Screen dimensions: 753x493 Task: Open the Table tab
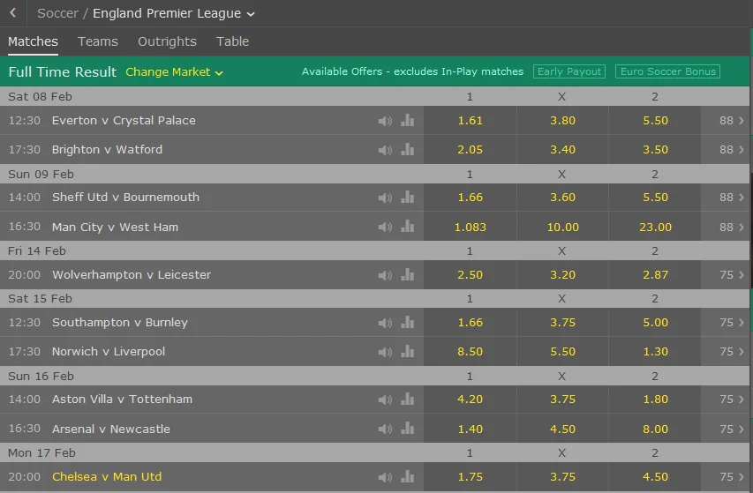pyautogui.click(x=232, y=41)
